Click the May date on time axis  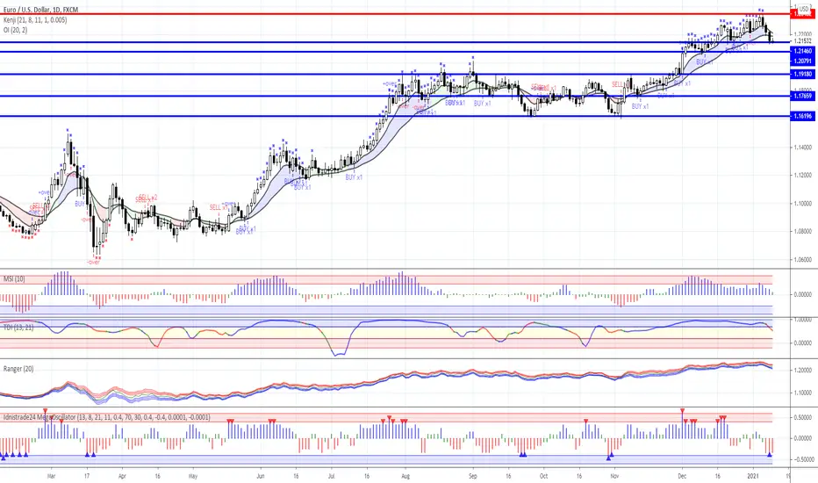[x=192, y=476]
